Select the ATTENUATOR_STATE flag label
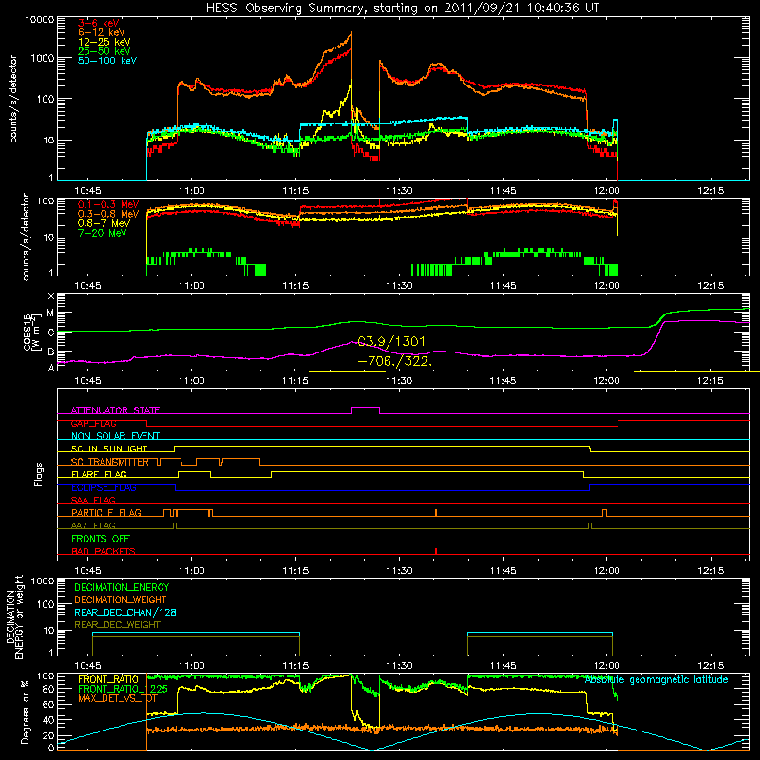 click(115, 410)
